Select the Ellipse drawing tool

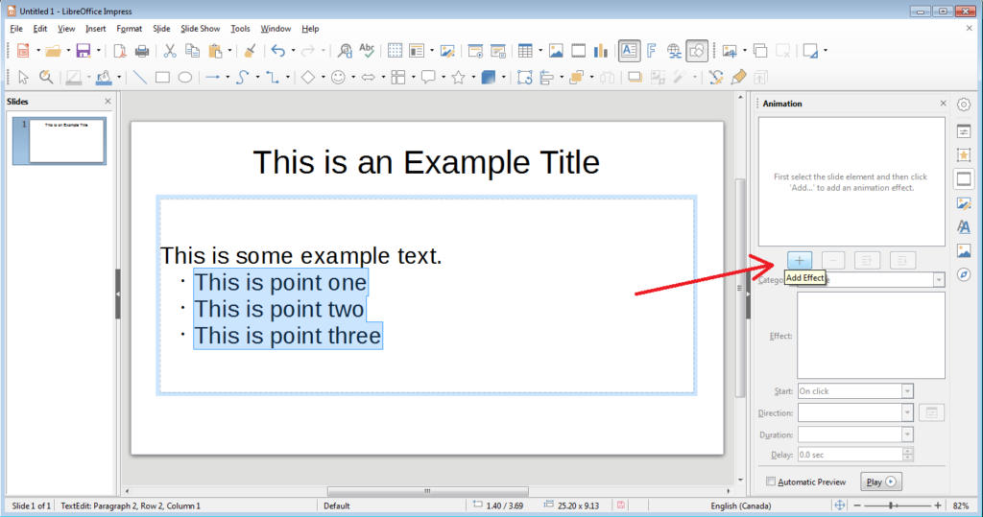pos(185,78)
